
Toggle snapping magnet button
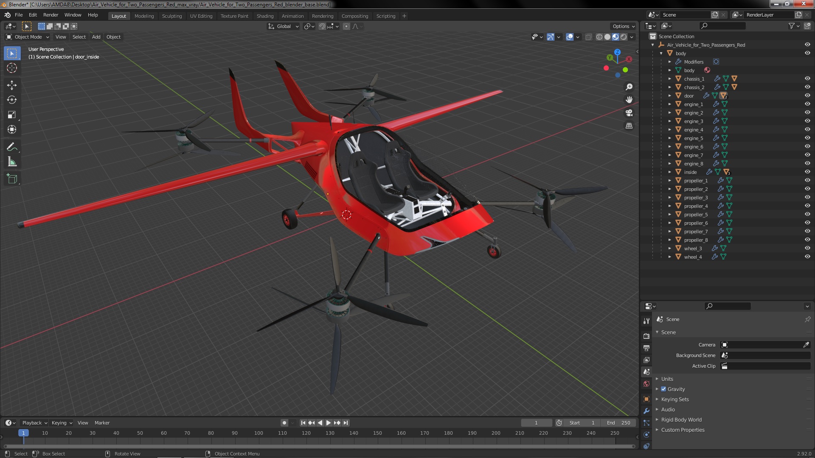(x=322, y=26)
